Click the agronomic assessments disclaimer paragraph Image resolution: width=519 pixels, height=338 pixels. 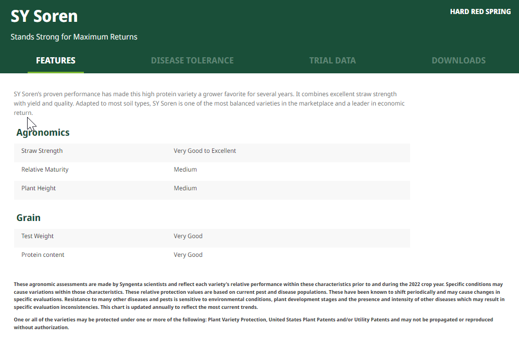coord(259,296)
